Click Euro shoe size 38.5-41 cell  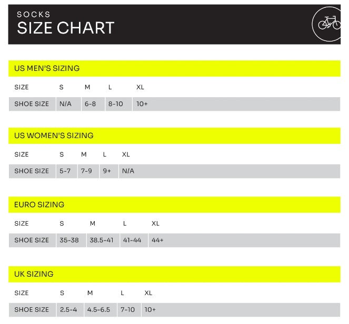(102, 240)
